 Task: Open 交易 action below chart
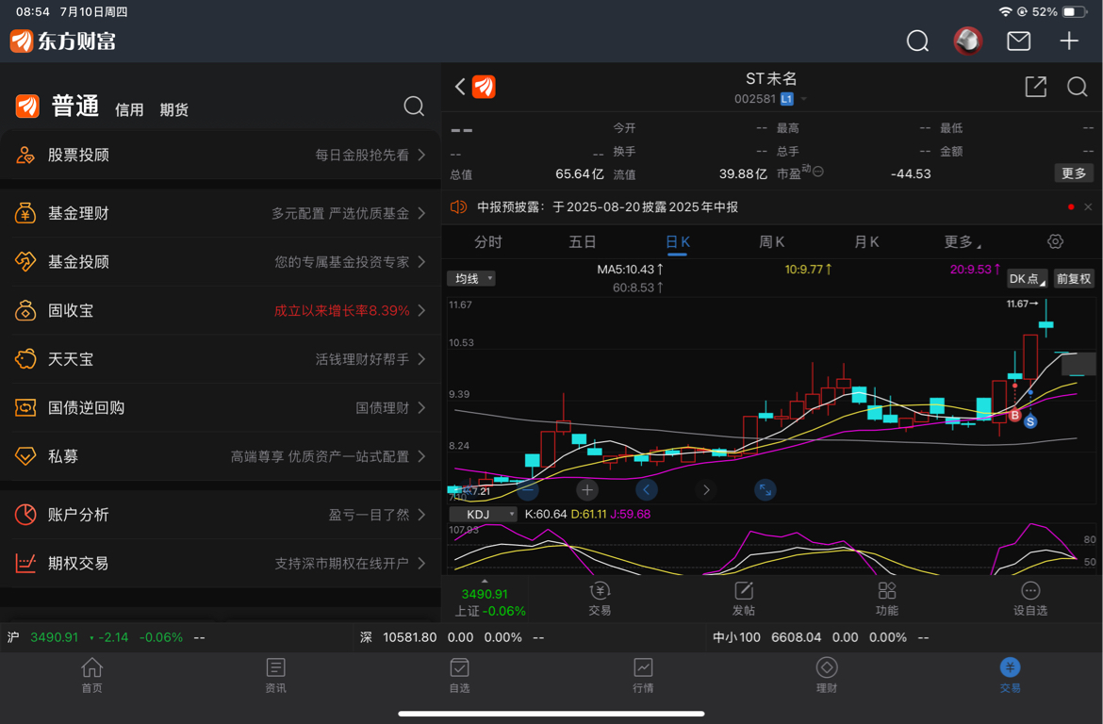600,599
